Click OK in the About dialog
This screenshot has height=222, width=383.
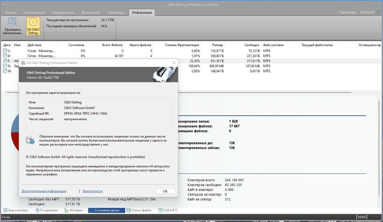tap(165, 191)
